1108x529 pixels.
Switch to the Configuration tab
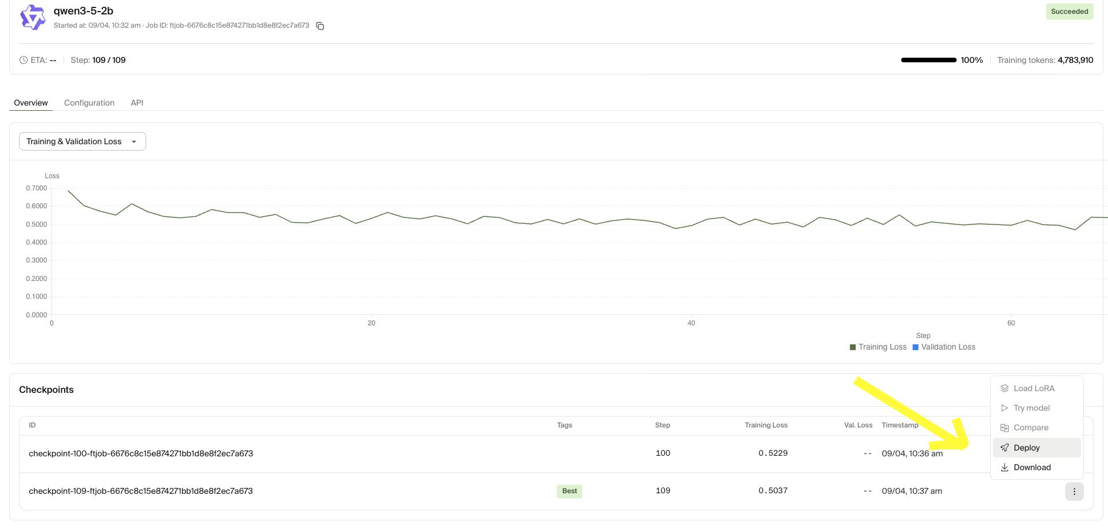click(x=89, y=103)
